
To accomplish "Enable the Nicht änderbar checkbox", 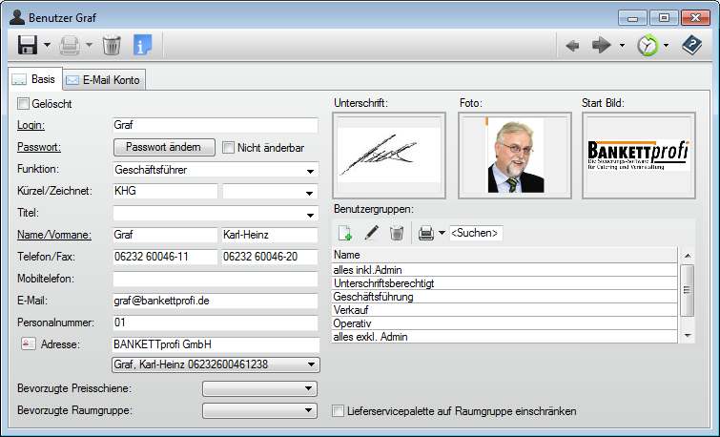I will [x=229, y=147].
